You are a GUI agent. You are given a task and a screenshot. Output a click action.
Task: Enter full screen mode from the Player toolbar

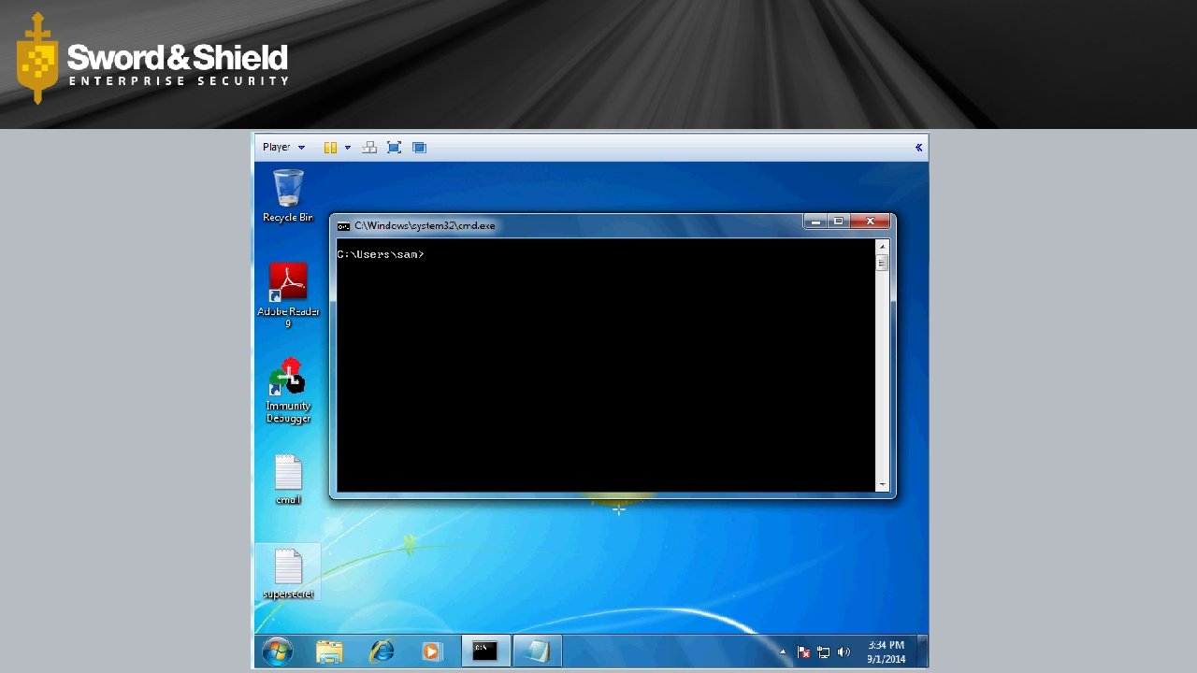click(x=394, y=148)
